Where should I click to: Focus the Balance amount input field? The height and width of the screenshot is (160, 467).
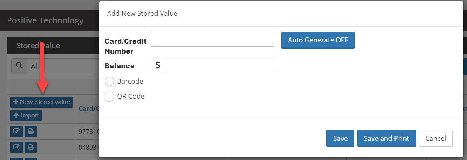coord(219,64)
